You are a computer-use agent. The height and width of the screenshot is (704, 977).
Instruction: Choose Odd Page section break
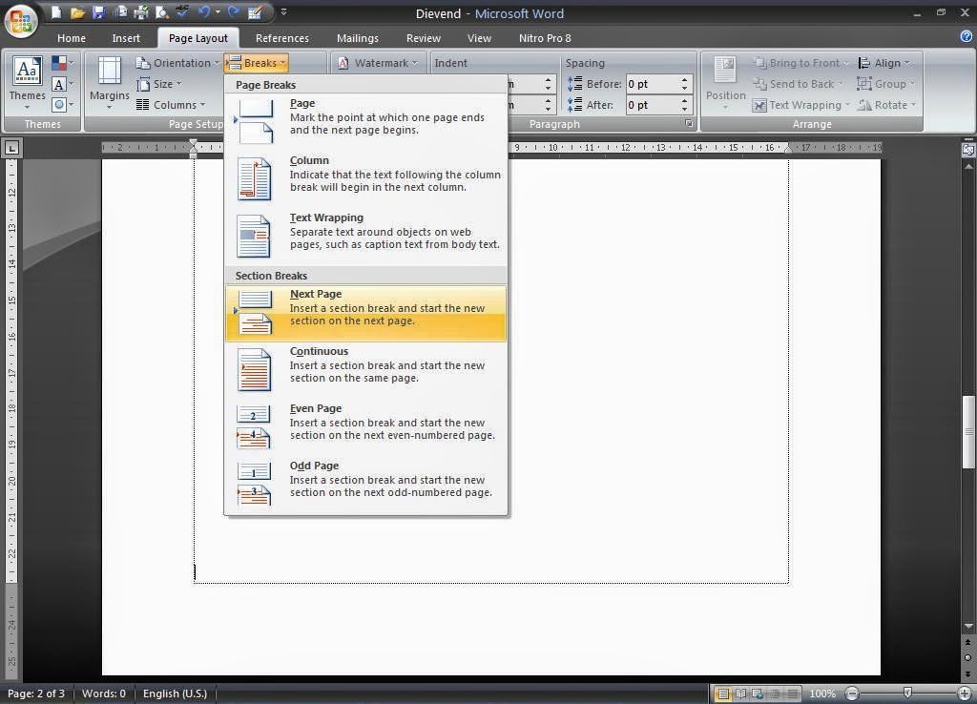point(365,486)
